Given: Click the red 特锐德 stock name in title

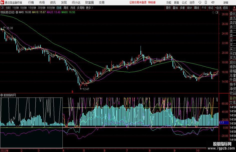Looking at the screenshot, I should [x=152, y=2].
